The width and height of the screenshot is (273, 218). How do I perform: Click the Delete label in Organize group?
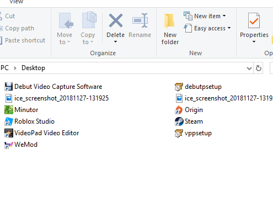(115, 35)
